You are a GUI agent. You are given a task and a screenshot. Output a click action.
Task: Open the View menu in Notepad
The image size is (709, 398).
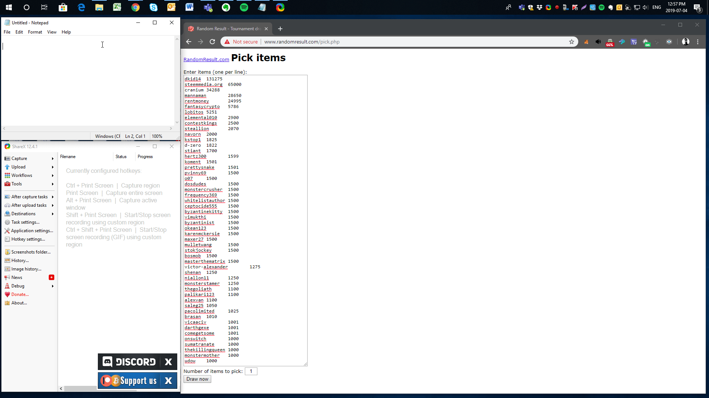(x=52, y=32)
